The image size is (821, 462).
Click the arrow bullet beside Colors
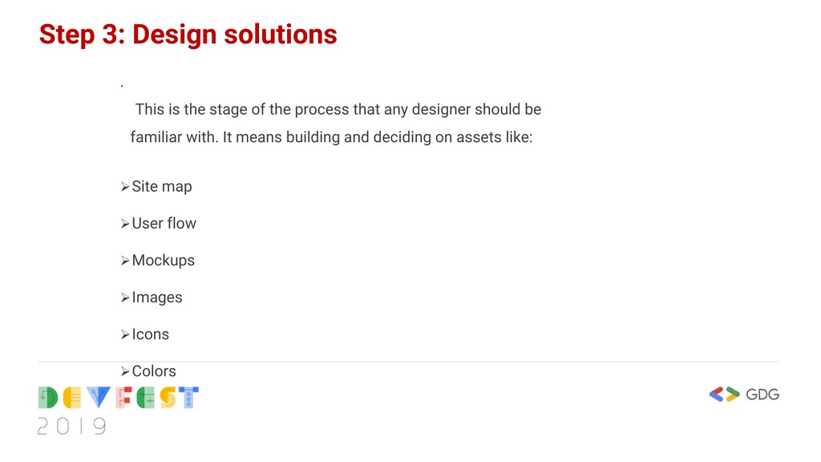[x=124, y=372]
